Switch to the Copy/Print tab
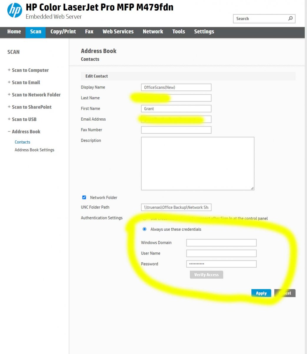 pyautogui.click(x=63, y=32)
